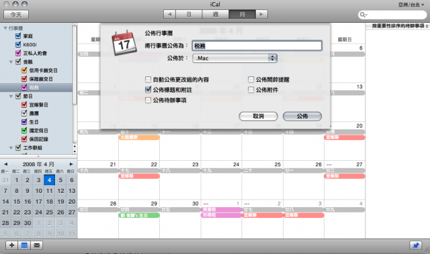Viewport: 430px width, 254px height.
Task: Collapse the 工作群組 group triangle
Action: coord(11,148)
